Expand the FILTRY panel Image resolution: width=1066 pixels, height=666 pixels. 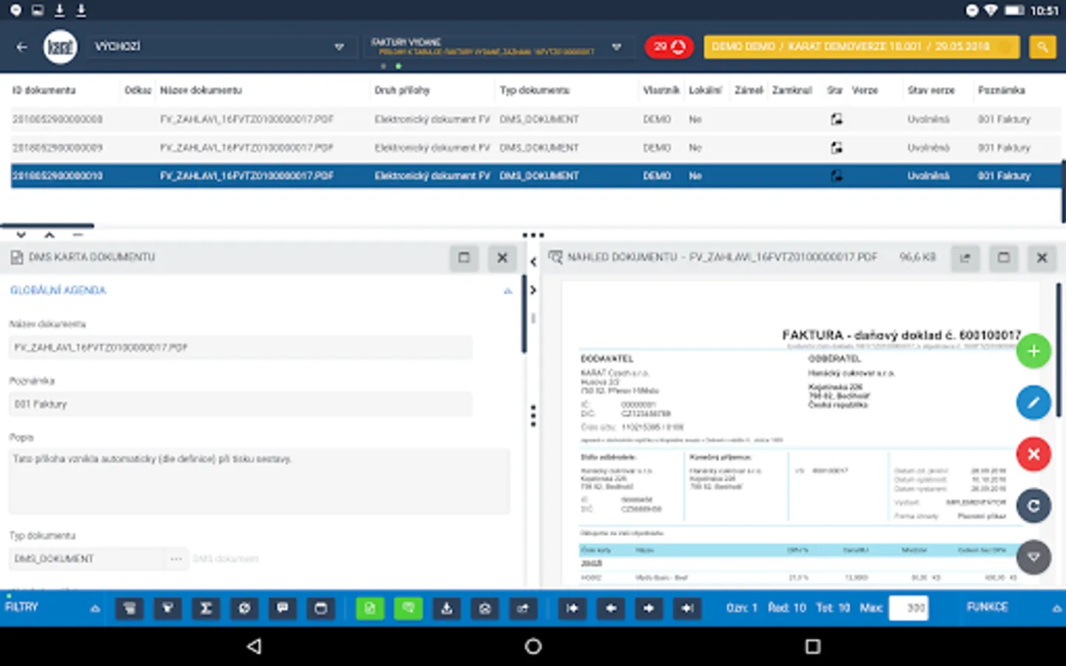coord(94,607)
